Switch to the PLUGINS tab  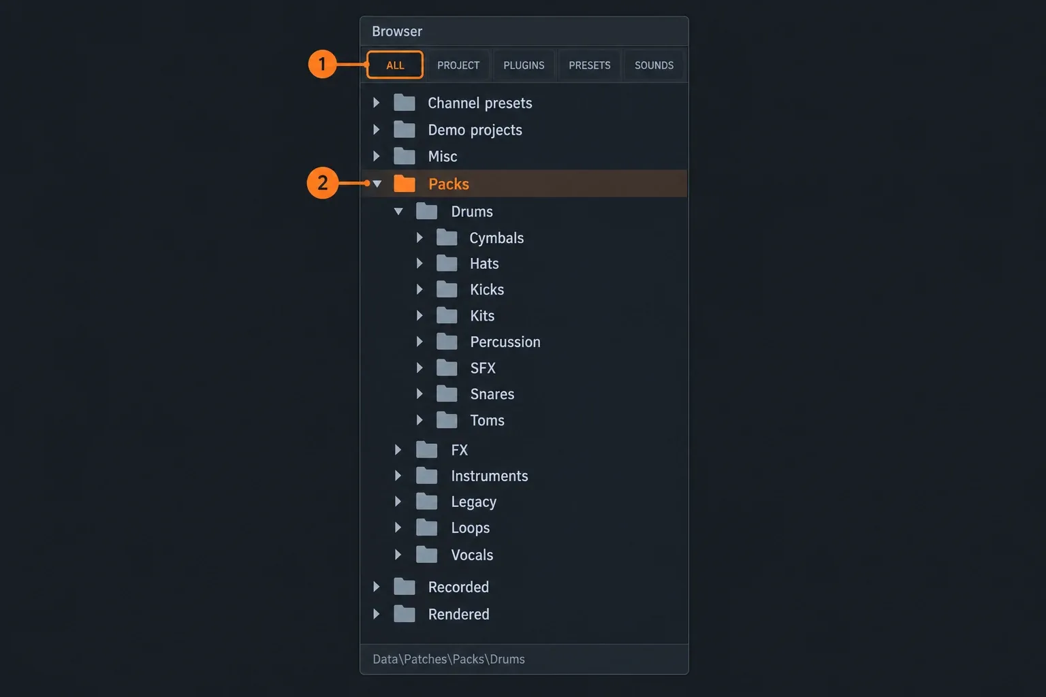(524, 65)
